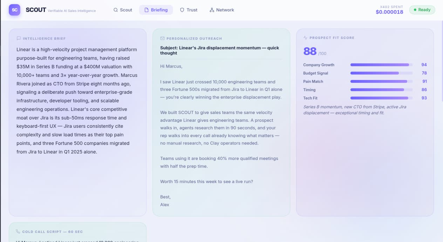Image resolution: width=443 pixels, height=242 pixels.
Task: Click the Cold Call Script phone icon
Action: click(18, 231)
